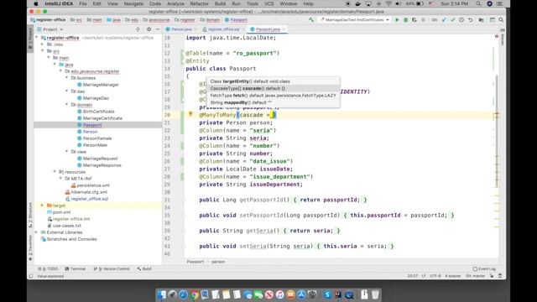This screenshot has height=302, width=537.
Task: Open the Version Control tool window
Action: pyautogui.click(x=112, y=269)
